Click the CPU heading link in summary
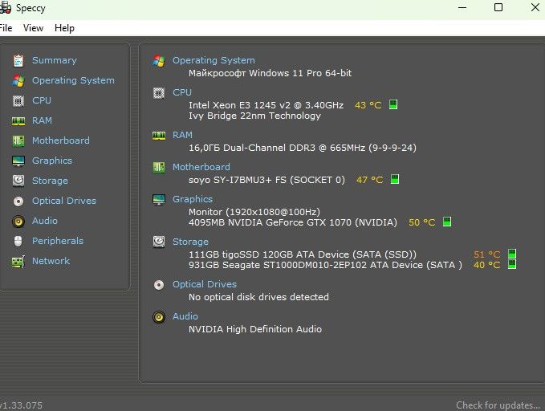Viewport: 545px width, 411px height. [182, 92]
